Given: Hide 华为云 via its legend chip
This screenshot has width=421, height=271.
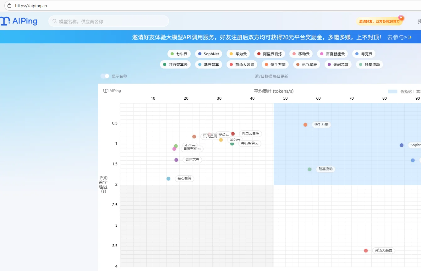Looking at the screenshot, I should tap(238, 54).
